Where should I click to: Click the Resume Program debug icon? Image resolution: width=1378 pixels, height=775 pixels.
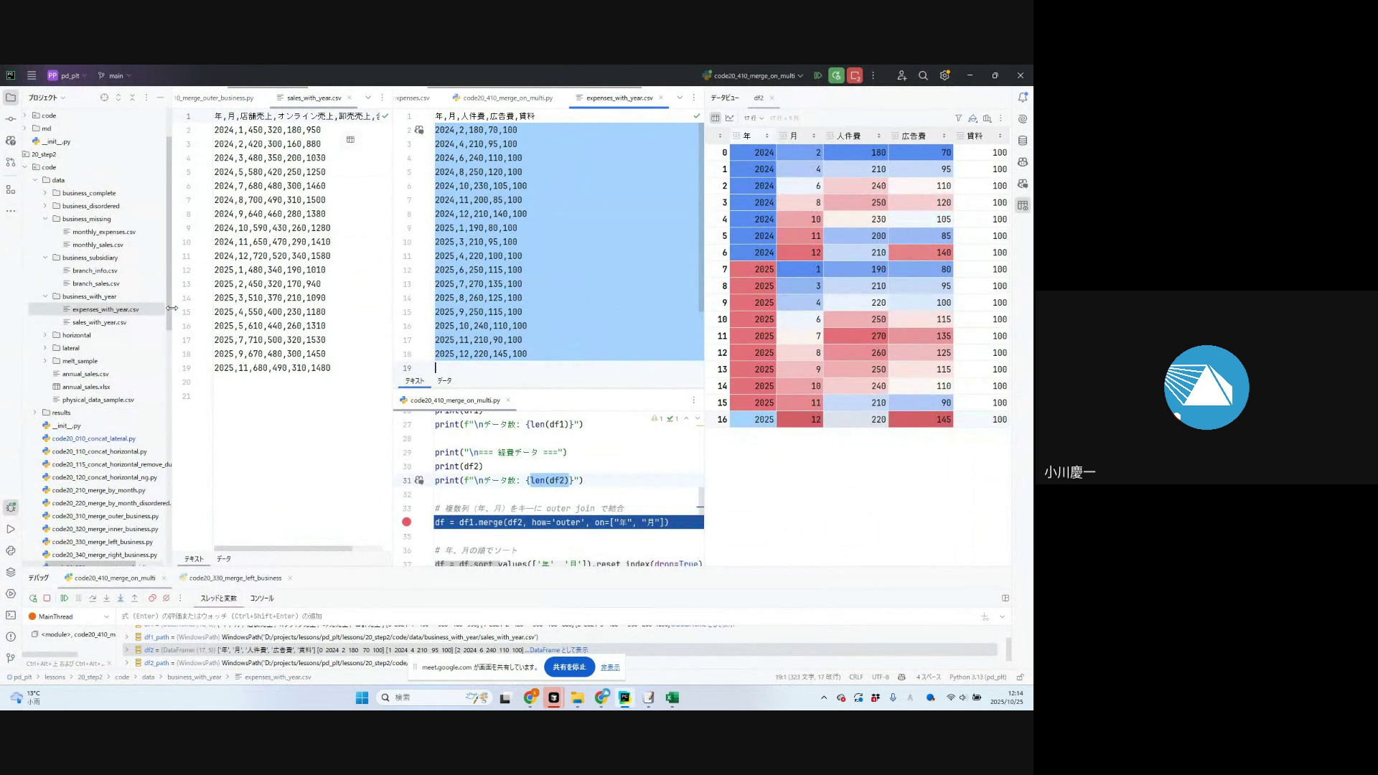pyautogui.click(x=65, y=598)
